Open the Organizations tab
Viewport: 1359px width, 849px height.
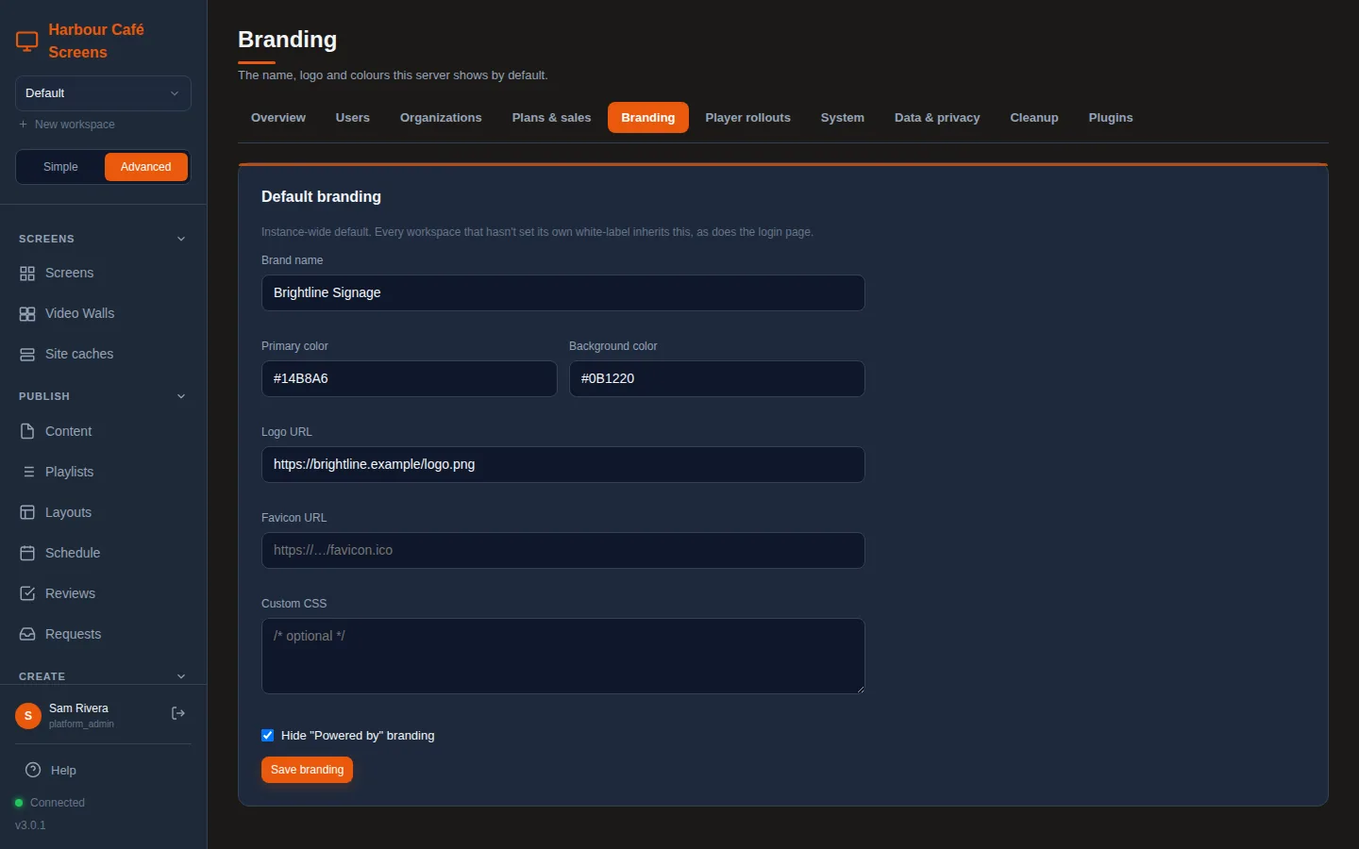point(441,118)
